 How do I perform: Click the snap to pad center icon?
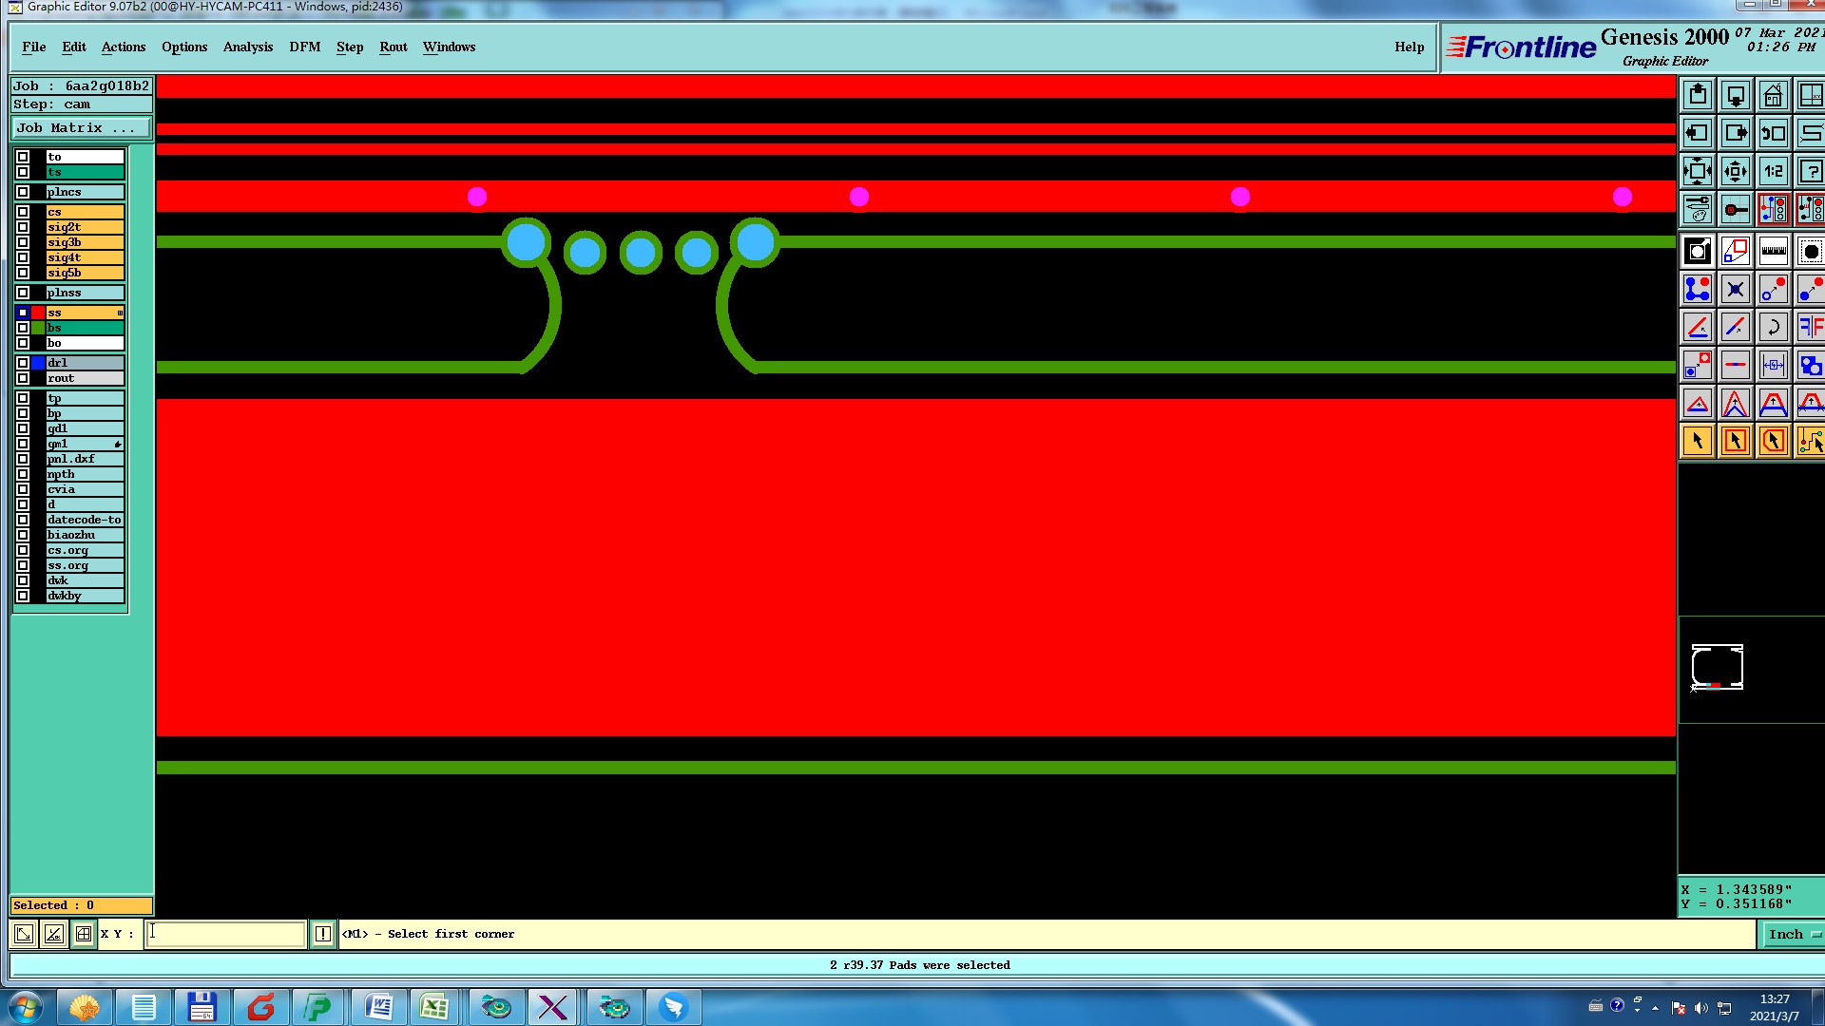[1736, 209]
